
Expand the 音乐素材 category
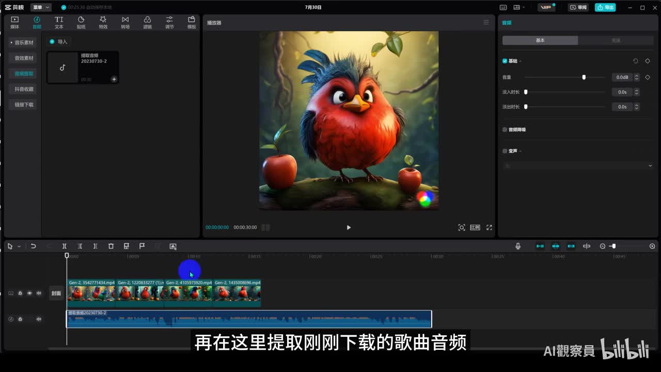click(x=23, y=42)
